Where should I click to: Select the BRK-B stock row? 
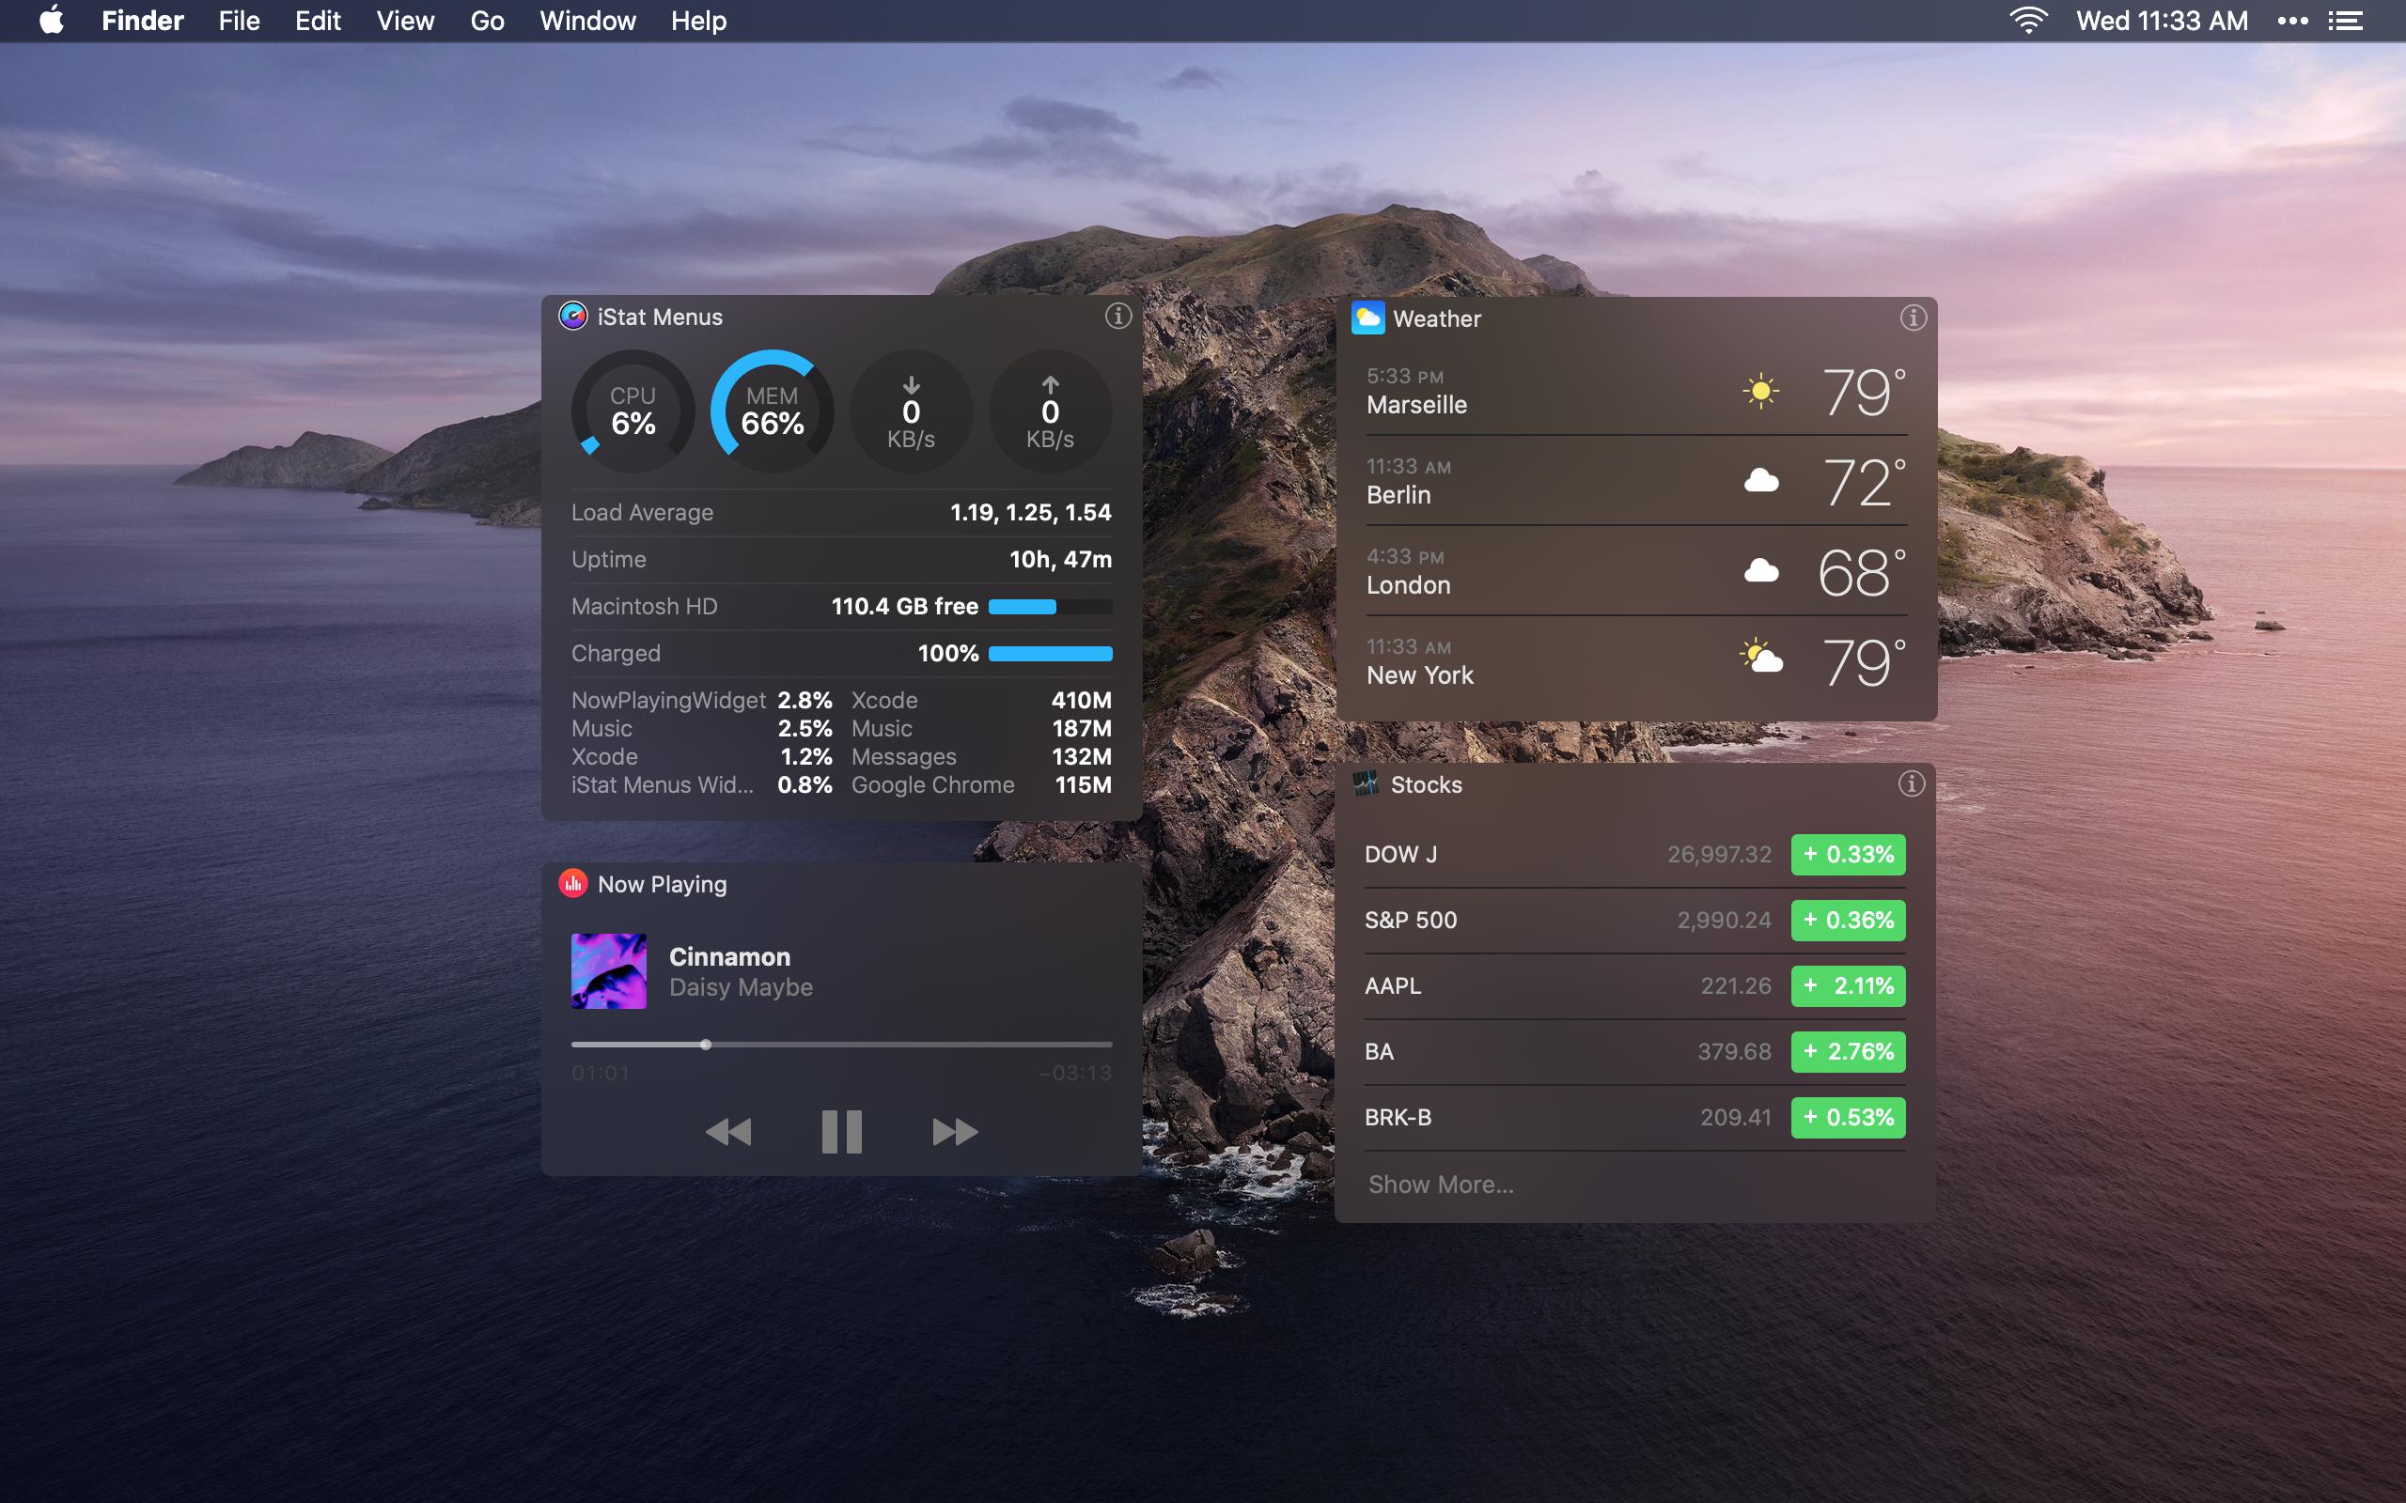click(1634, 1117)
